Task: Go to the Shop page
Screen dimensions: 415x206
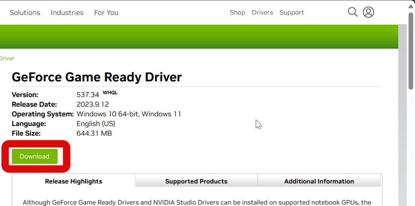Action: click(x=237, y=13)
